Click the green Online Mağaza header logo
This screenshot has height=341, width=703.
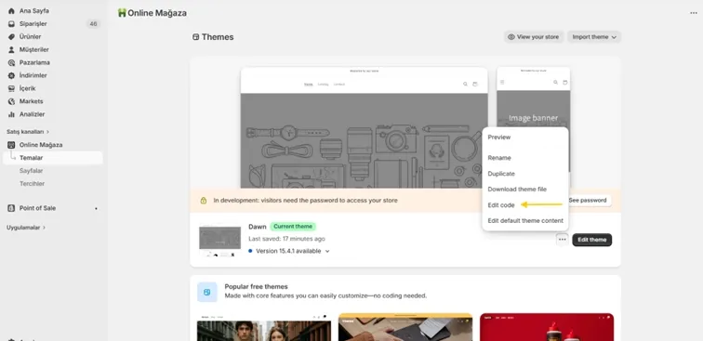tap(122, 13)
